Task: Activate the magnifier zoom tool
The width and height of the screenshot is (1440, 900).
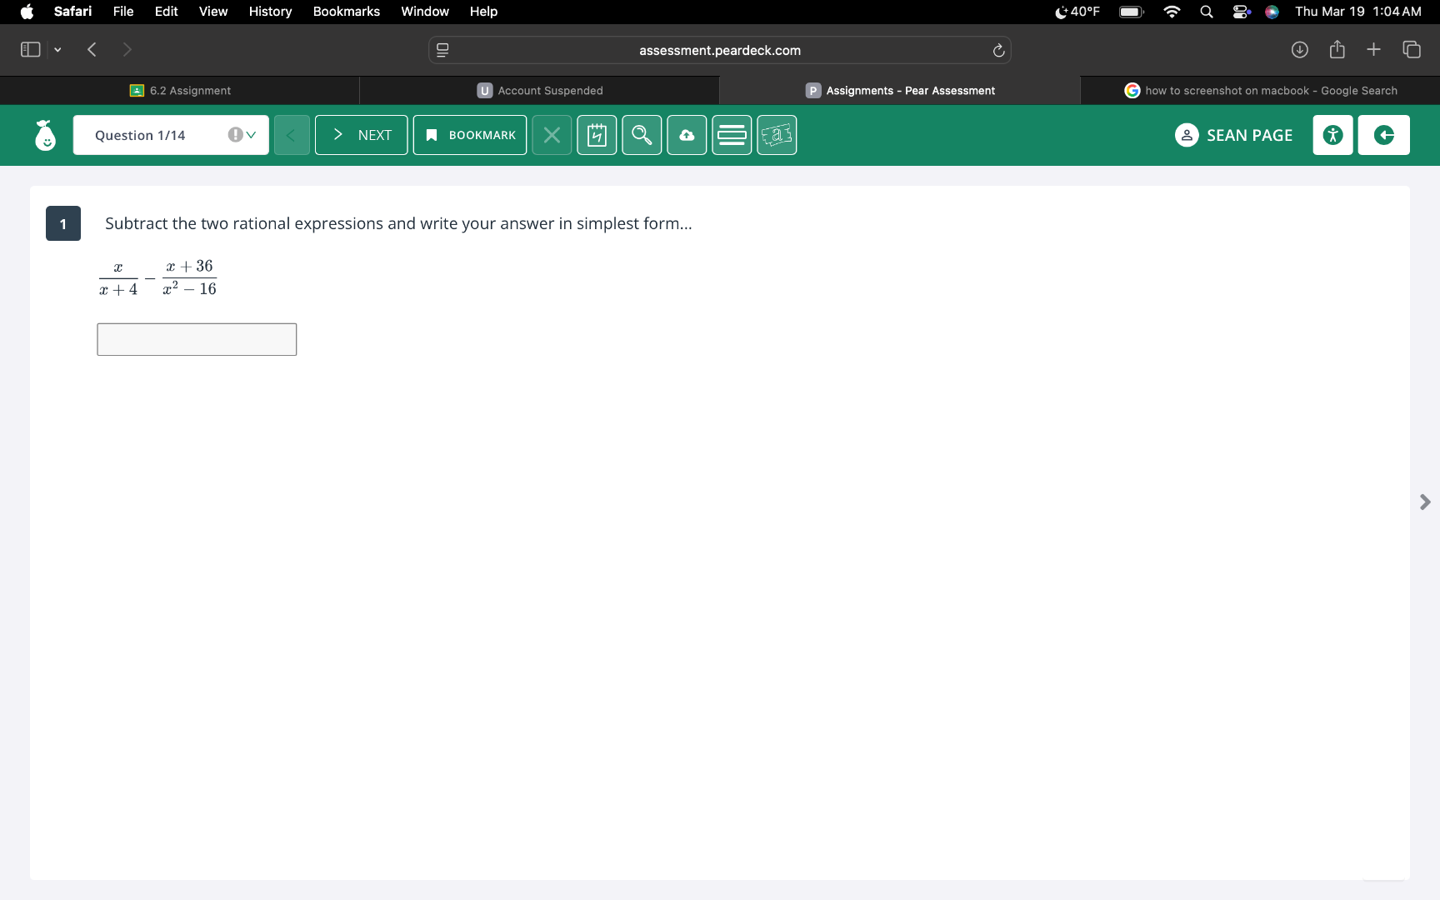Action: [642, 135]
